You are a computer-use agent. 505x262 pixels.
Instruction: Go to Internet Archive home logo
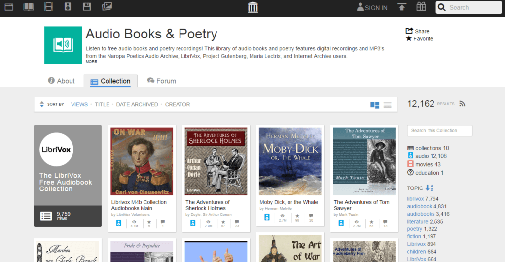[x=253, y=7]
